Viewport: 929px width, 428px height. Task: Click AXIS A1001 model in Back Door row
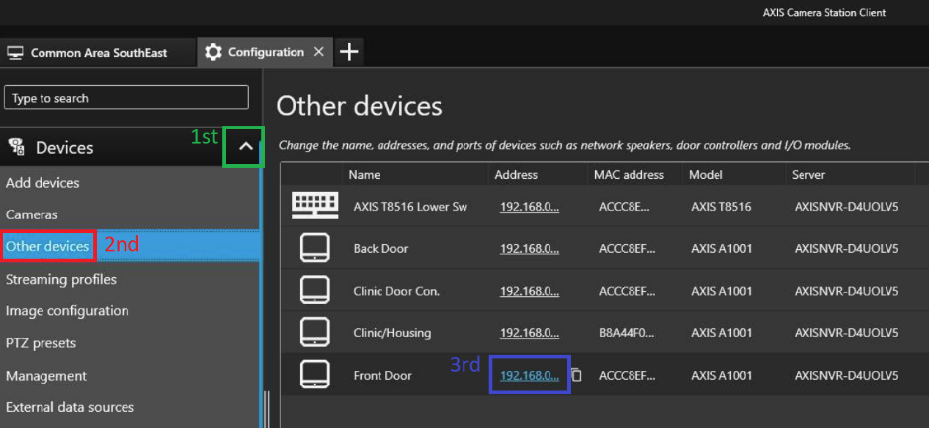721,248
